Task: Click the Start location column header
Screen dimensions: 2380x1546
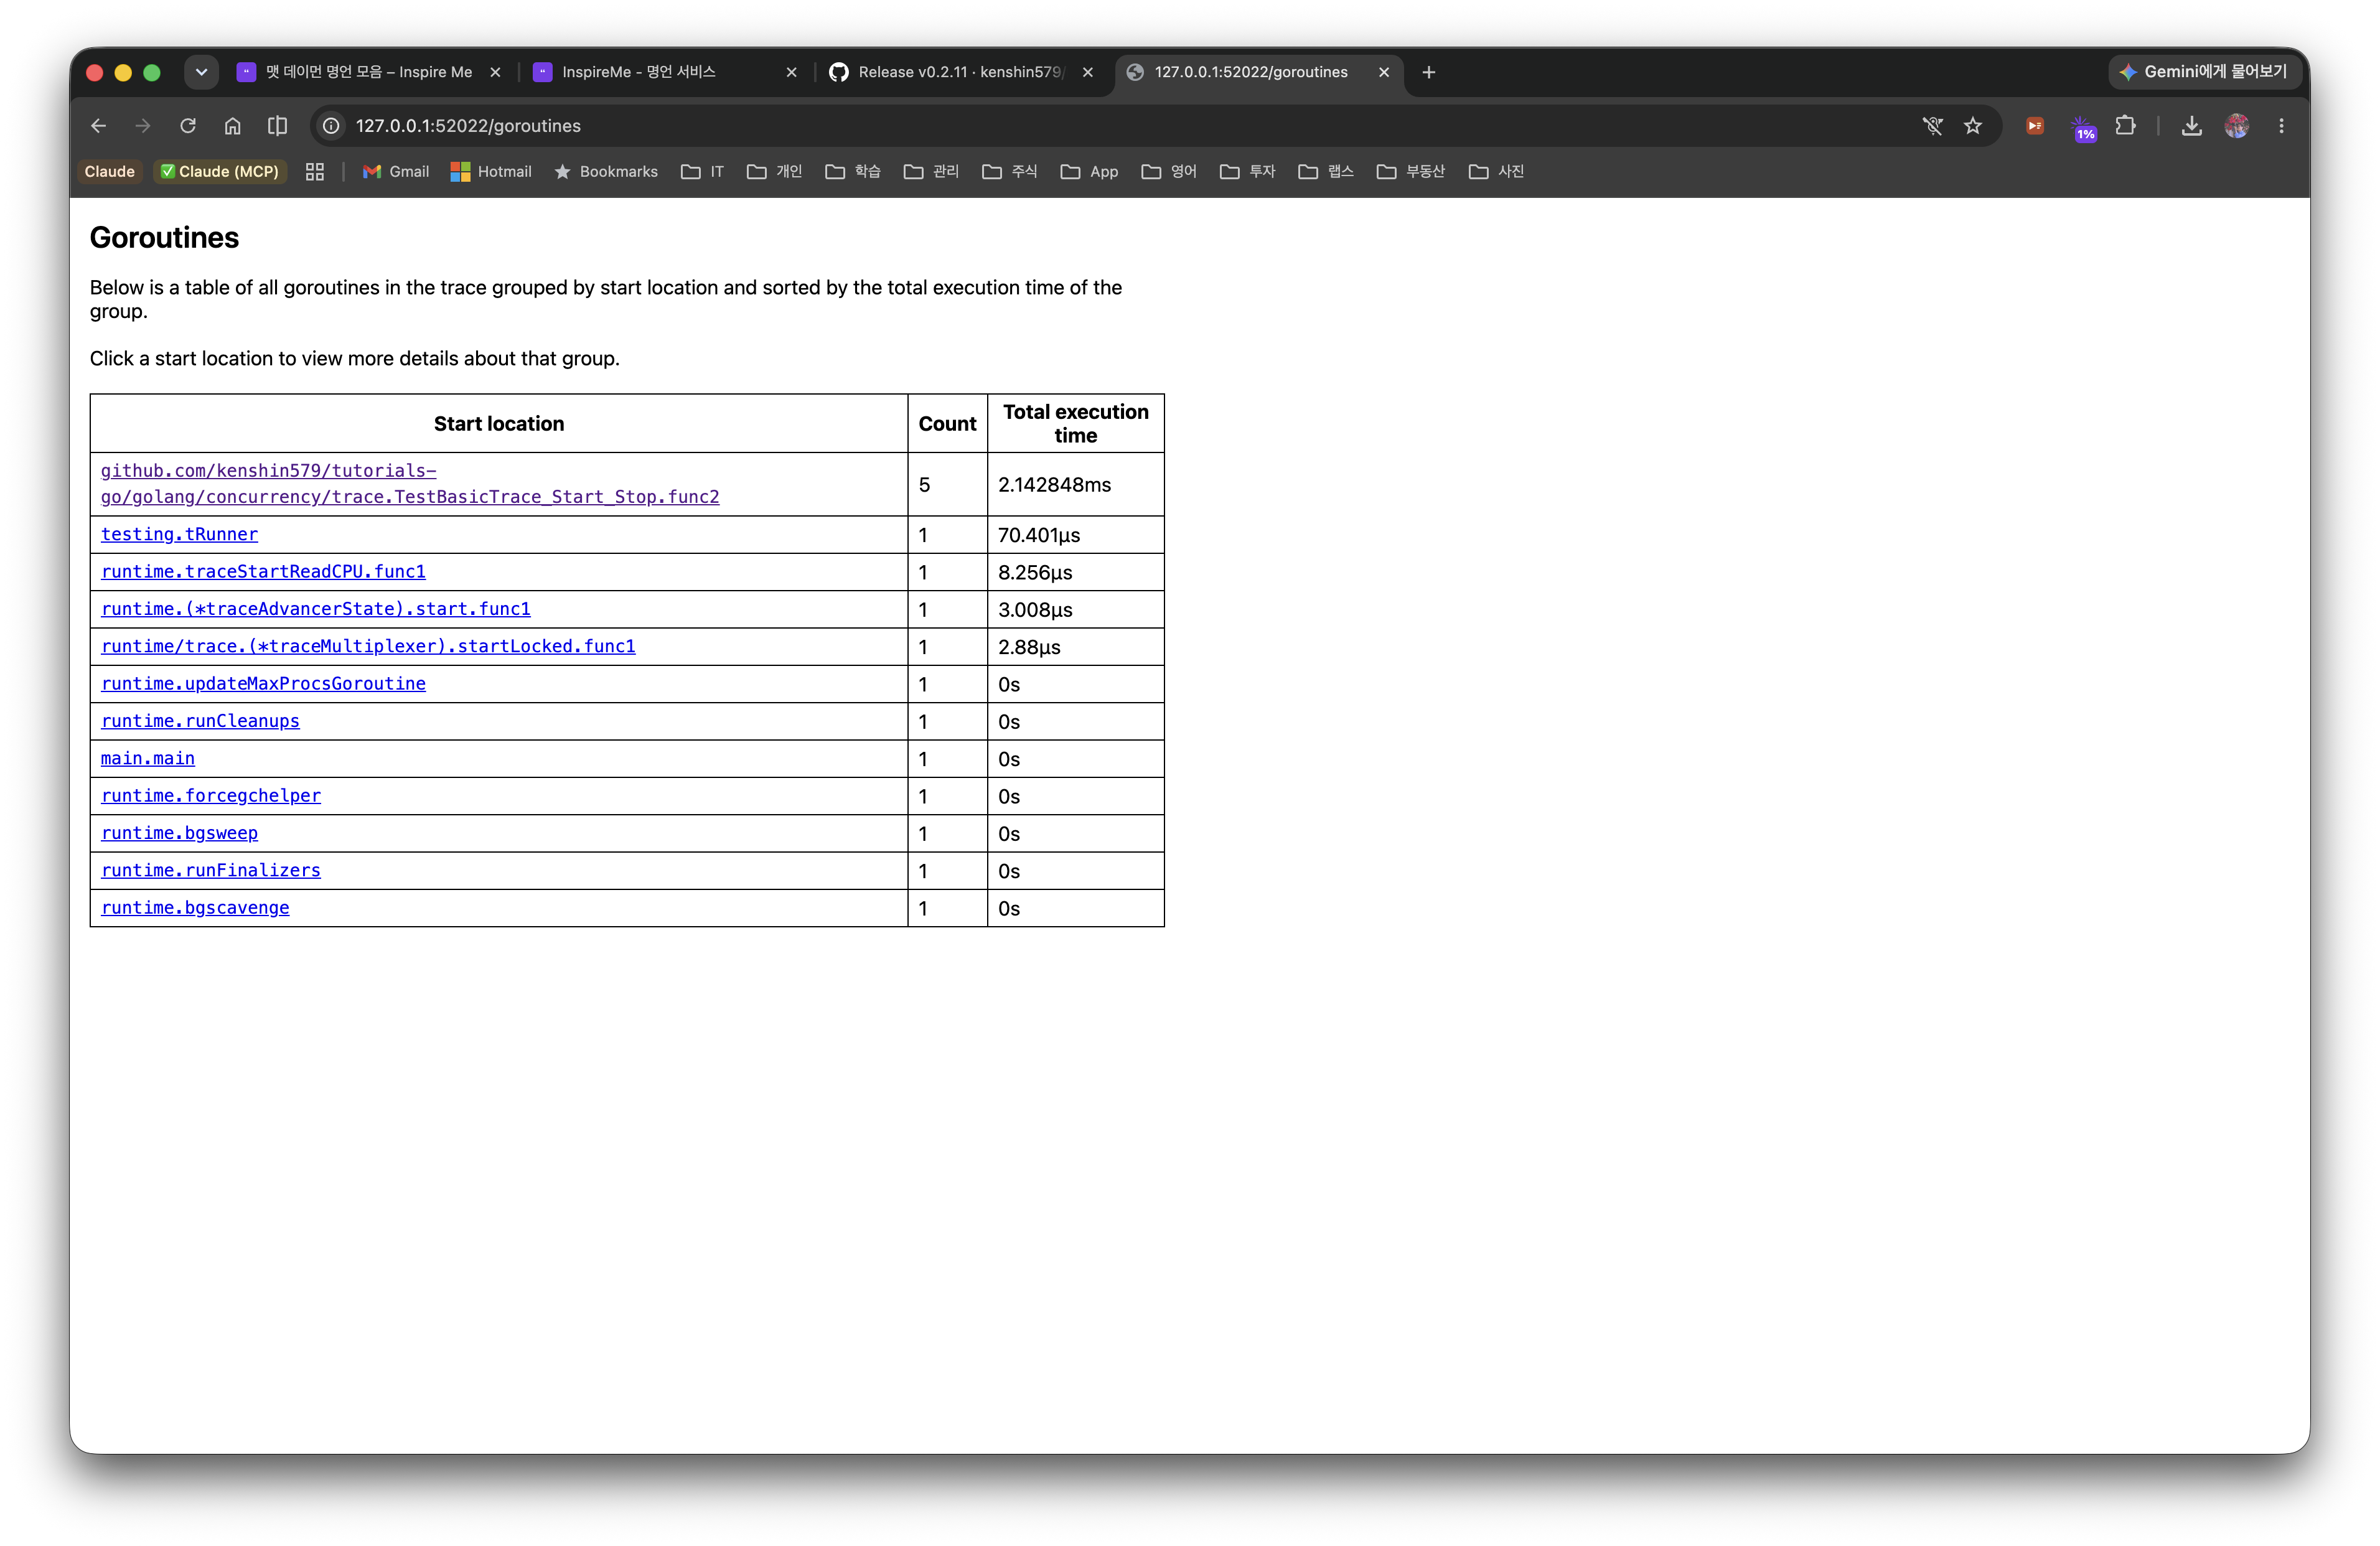Action: [499, 424]
